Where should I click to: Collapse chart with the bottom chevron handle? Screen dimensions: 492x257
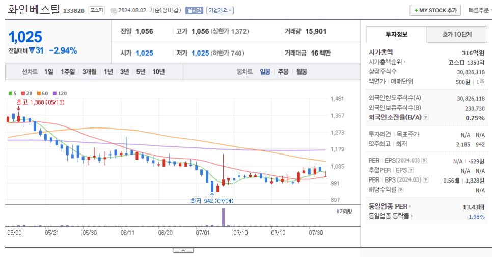pyautogui.click(x=183, y=250)
